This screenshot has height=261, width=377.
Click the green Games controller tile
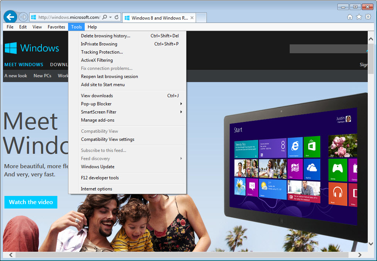point(337,170)
